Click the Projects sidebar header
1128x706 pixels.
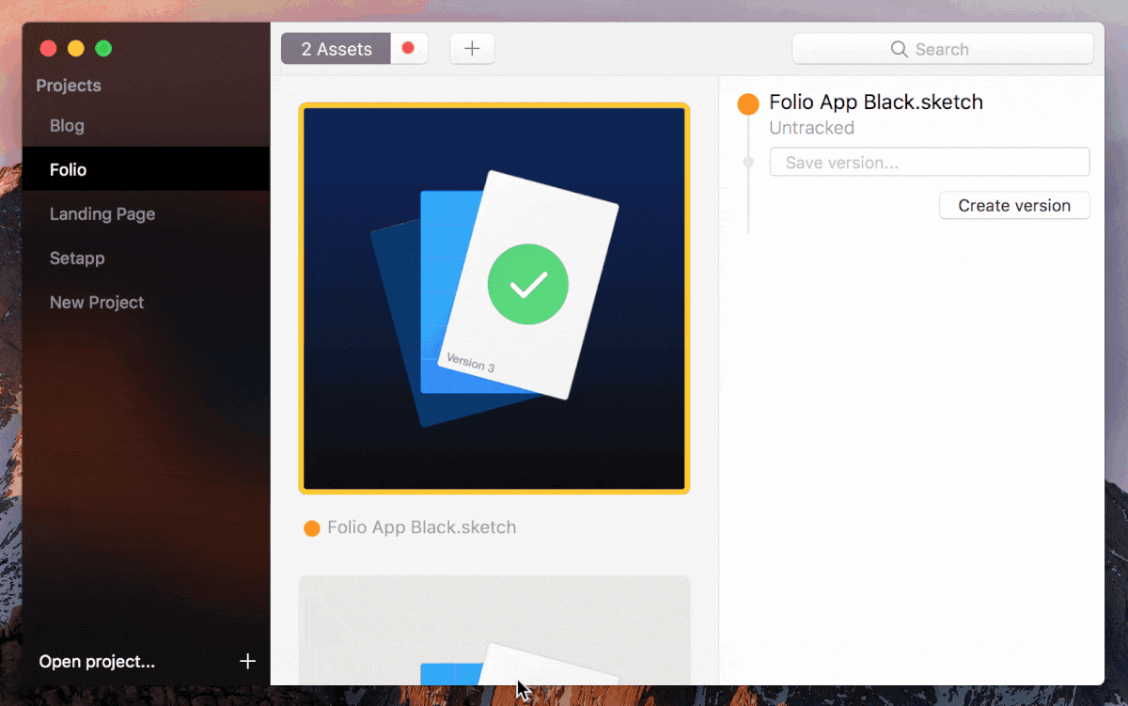point(69,86)
